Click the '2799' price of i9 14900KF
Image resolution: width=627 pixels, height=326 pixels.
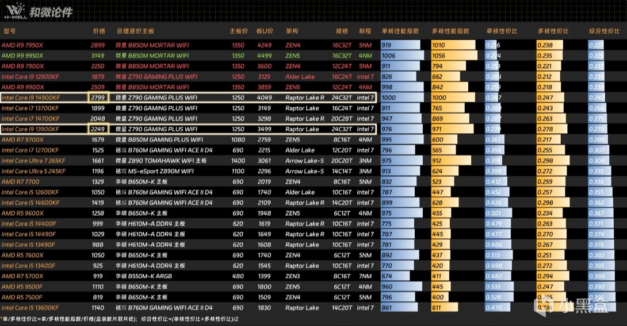click(x=98, y=98)
